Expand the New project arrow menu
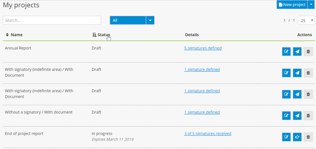316x149 pixels. [311, 5]
